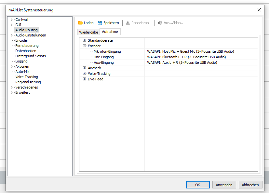Image resolution: width=269 pixels, height=193 pixels.
Task: Select Fernsteuerung in the sidebar
Action: (x=27, y=46)
